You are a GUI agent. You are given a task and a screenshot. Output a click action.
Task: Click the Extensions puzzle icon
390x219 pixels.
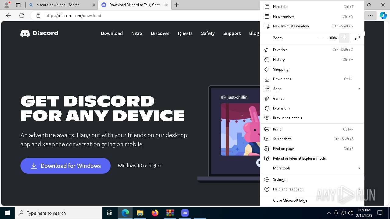click(x=267, y=108)
